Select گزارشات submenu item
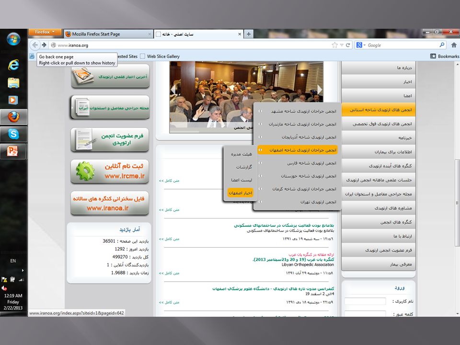This screenshot has height=345, width=460. pyautogui.click(x=244, y=167)
